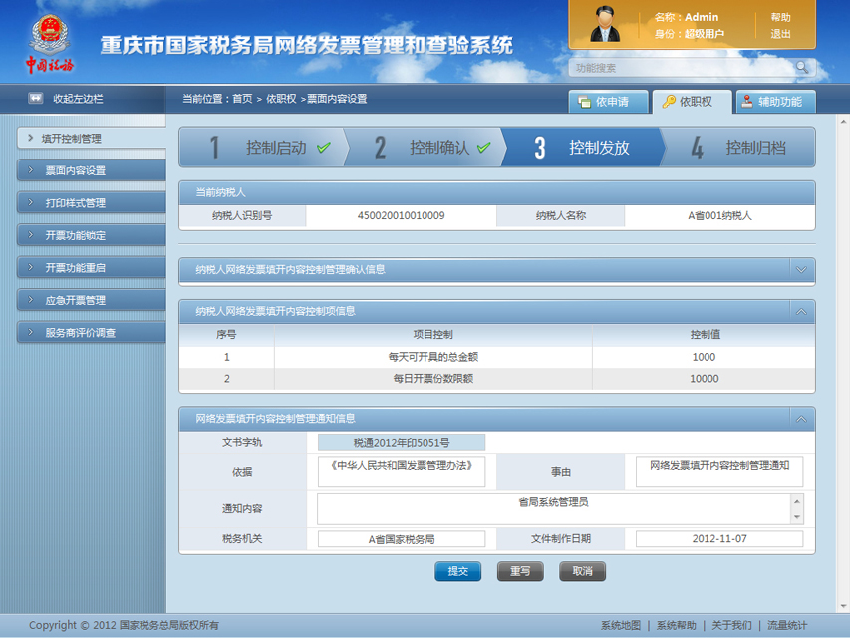Viewport: 850px width, 638px height.
Task: Collapse the 纳税人网络发票填开内容控制项信息 panel
Action: pyautogui.click(x=801, y=311)
